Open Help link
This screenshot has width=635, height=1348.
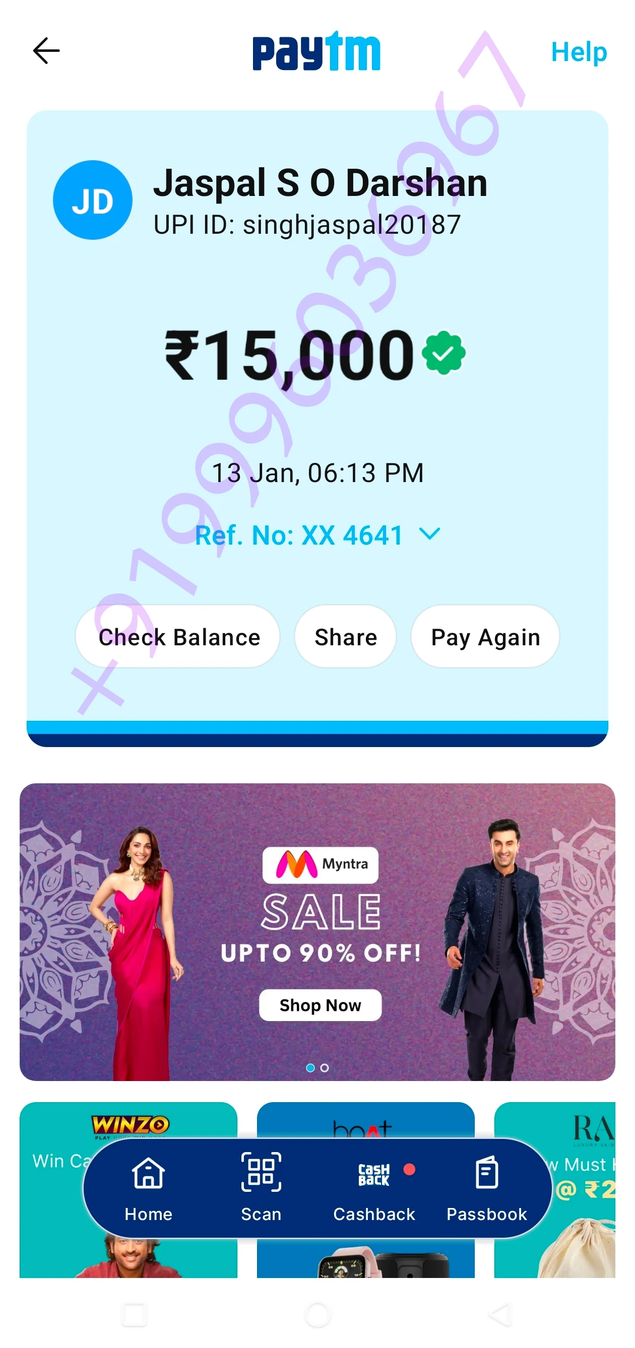point(579,52)
